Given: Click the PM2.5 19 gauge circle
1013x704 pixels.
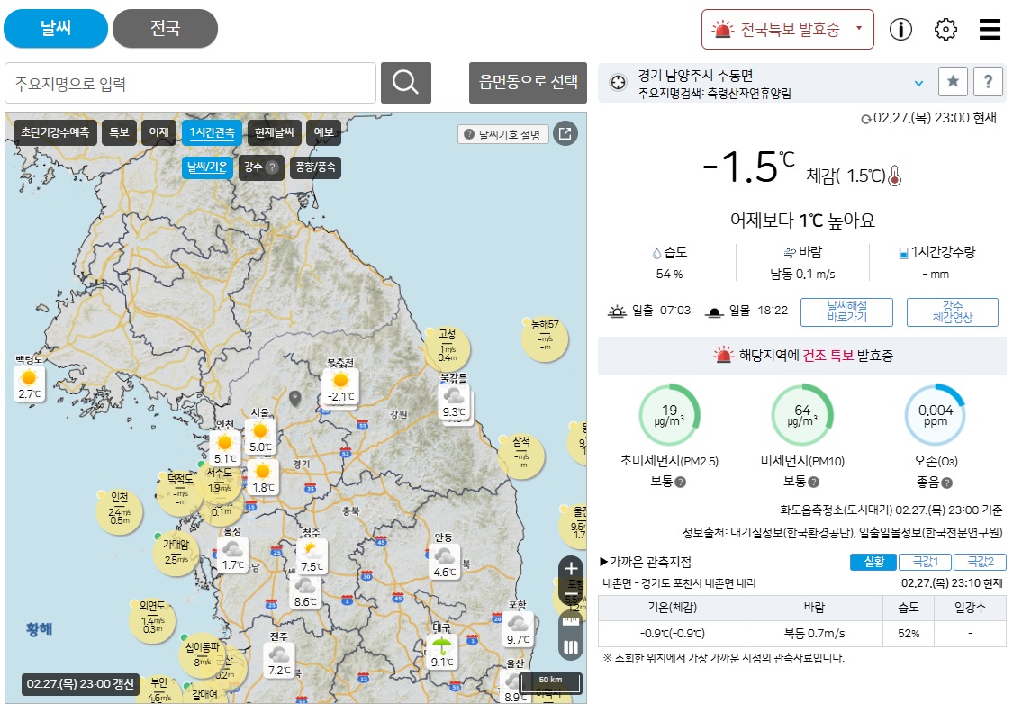Looking at the screenshot, I should tap(669, 415).
